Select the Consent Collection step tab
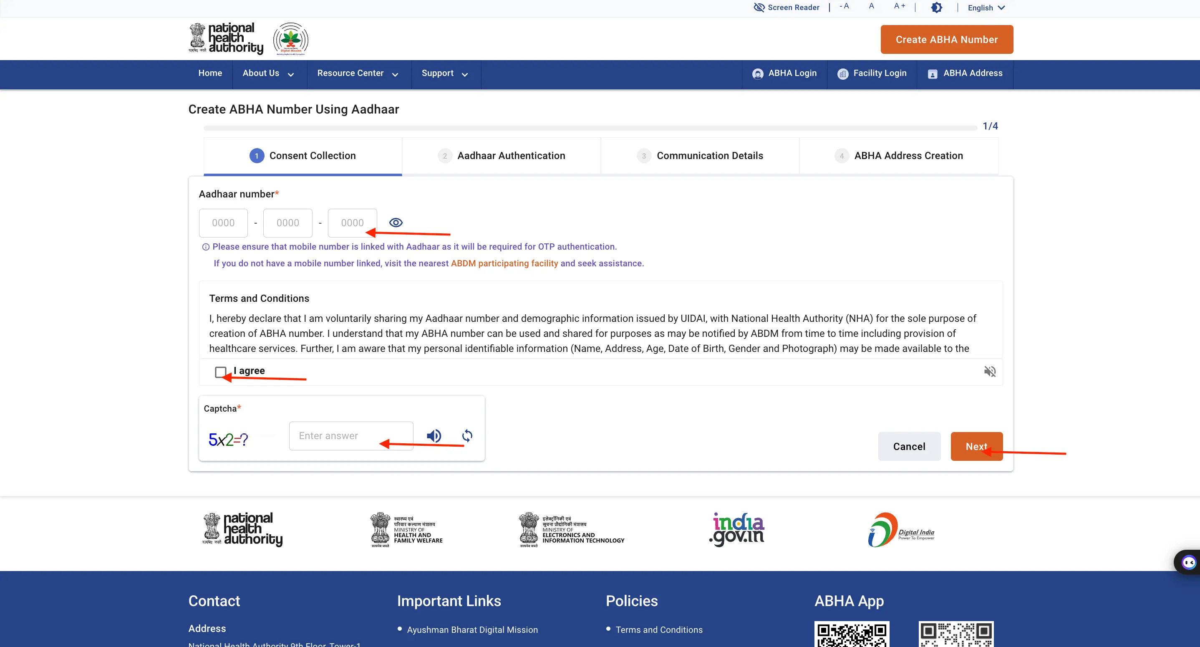Screen dimensions: 1200x647 click(303, 156)
